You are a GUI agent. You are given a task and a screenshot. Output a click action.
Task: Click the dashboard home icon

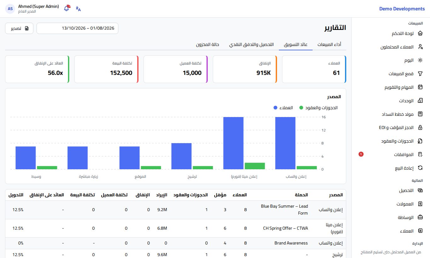coord(420,33)
